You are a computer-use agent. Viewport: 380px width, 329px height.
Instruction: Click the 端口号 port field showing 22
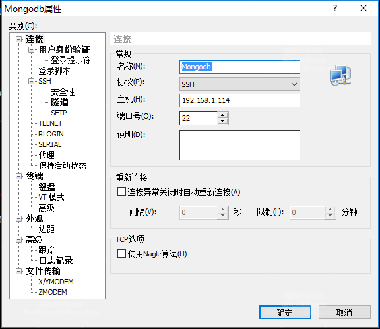tap(199, 118)
